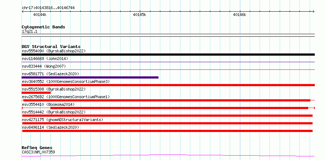Click the 17q21.1 cytogenetic band bar

[168, 35]
